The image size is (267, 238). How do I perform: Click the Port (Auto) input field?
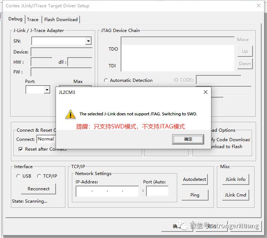point(157,191)
